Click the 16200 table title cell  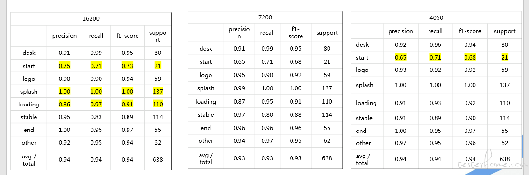(91, 19)
